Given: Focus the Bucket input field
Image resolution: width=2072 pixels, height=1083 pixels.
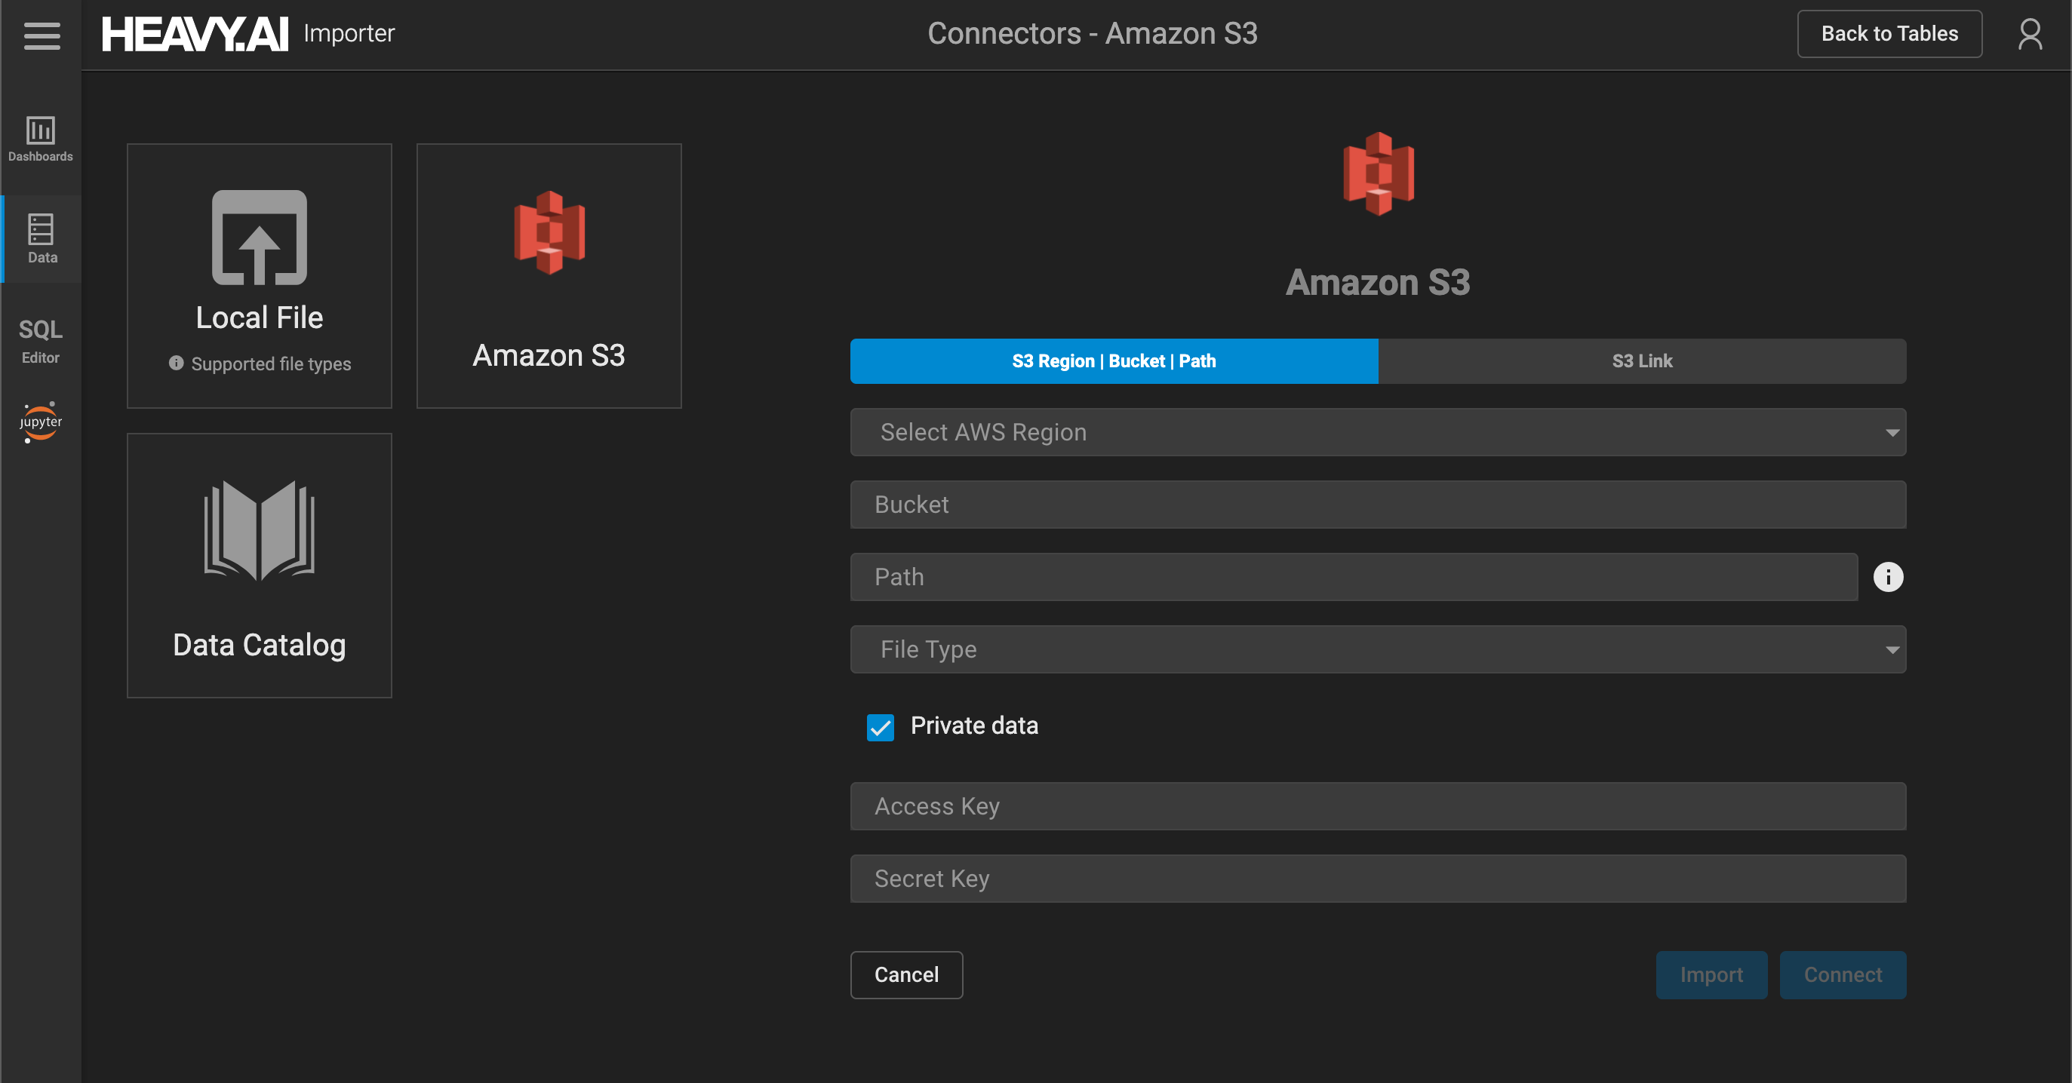Looking at the screenshot, I should coord(1377,505).
